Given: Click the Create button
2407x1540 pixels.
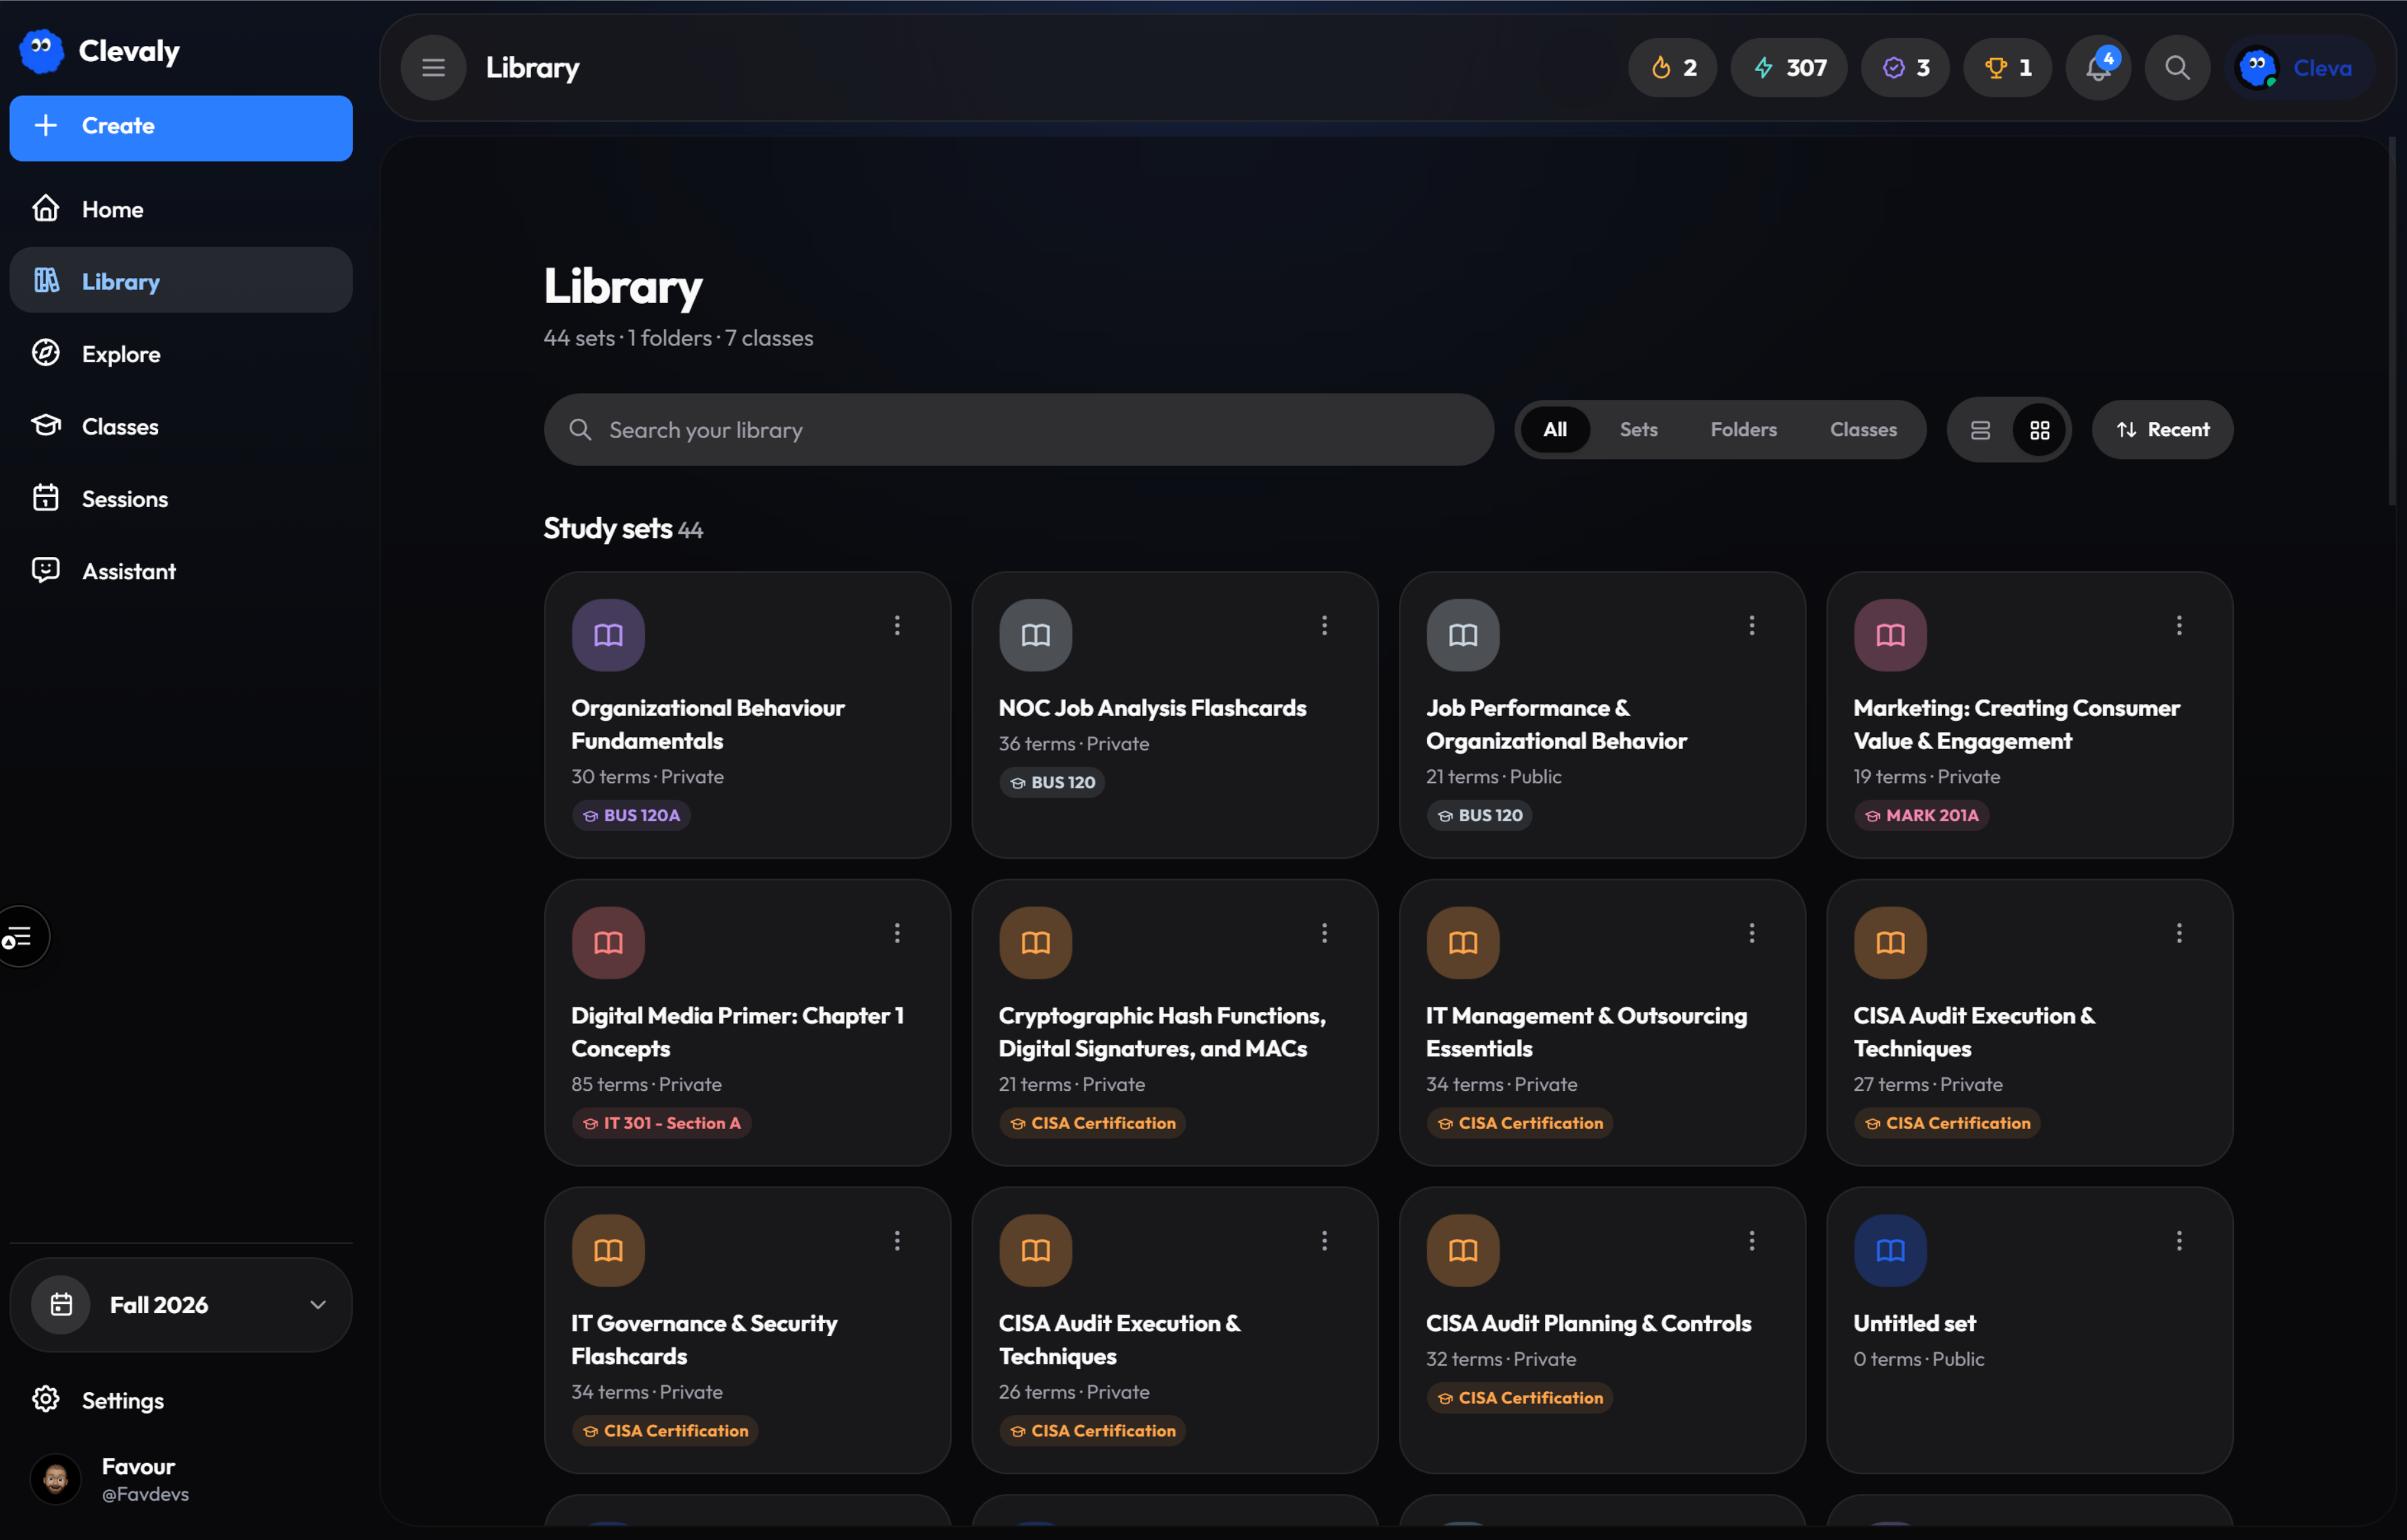Looking at the screenshot, I should pyautogui.click(x=181, y=127).
